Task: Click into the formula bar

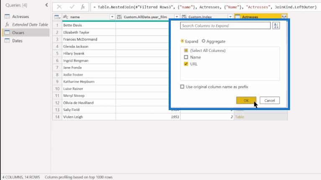Action: tap(205, 7)
